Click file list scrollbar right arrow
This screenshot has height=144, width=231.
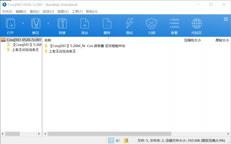228,134
